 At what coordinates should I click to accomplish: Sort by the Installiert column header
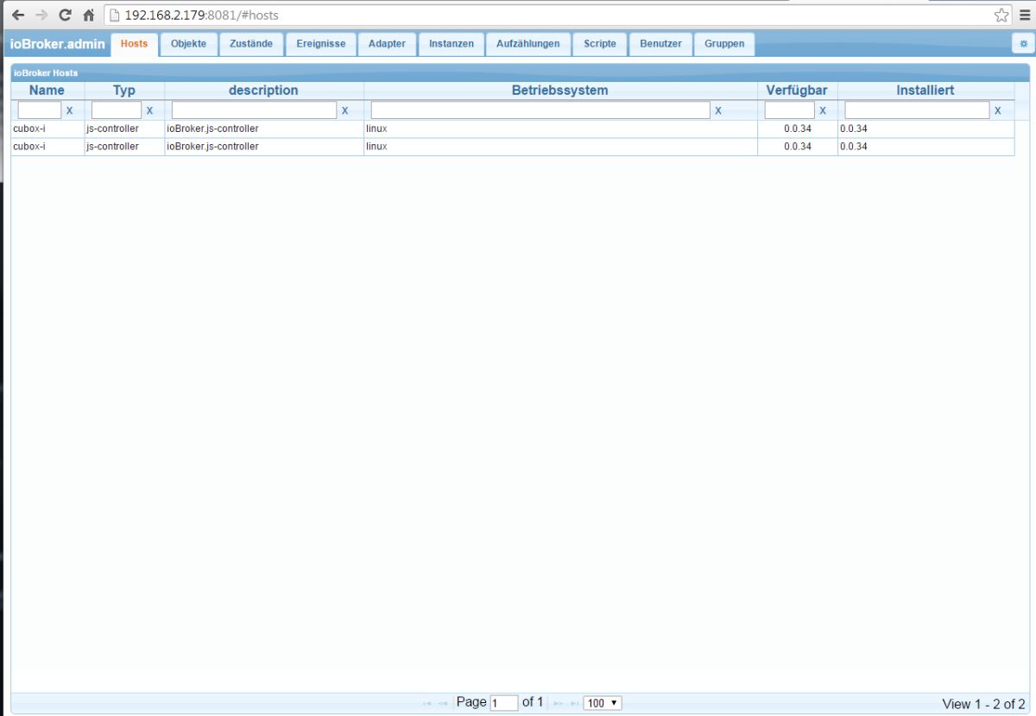pyautogui.click(x=925, y=91)
